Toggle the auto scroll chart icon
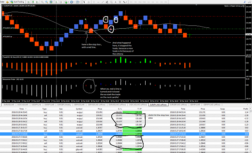The height and width of the screenshot is (153, 252). [x=56, y=2]
